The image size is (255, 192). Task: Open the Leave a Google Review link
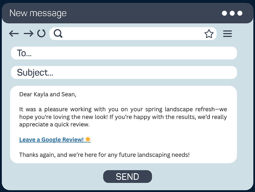pyautogui.click(x=52, y=140)
